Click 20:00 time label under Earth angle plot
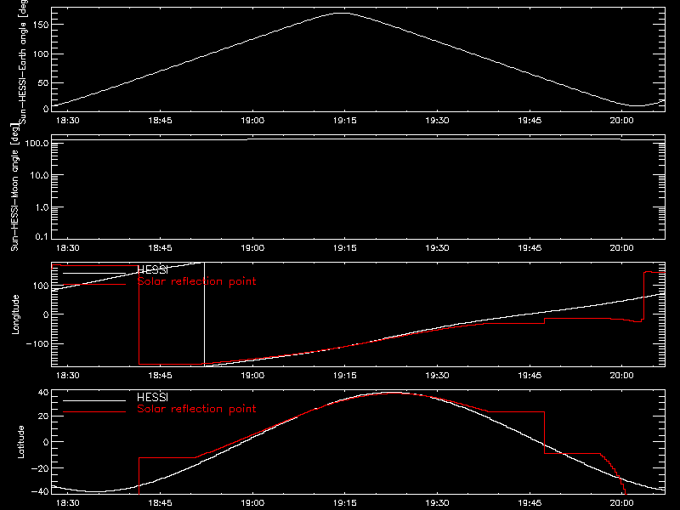Screen dimensions: 680x510 (x=622, y=121)
